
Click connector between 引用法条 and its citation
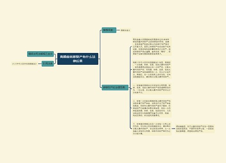39,64
